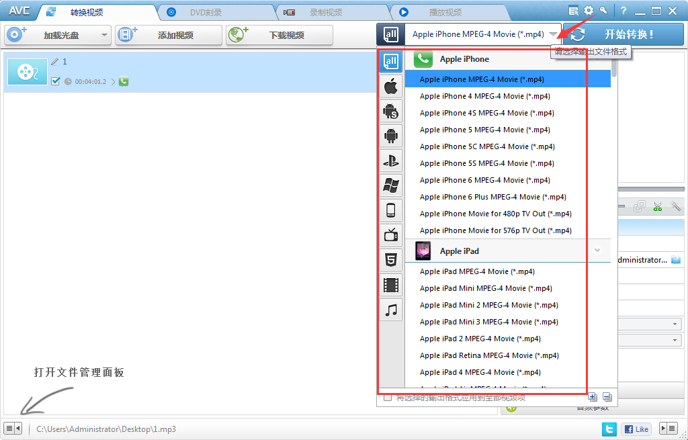Open output folder icon next to Administrator path
Image resolution: width=688 pixels, height=440 pixels.
tap(676, 260)
